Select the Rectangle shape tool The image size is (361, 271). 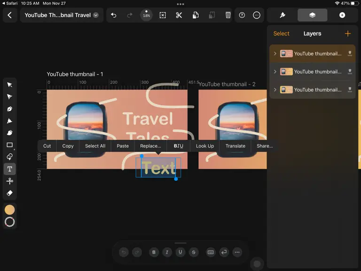[10, 145]
